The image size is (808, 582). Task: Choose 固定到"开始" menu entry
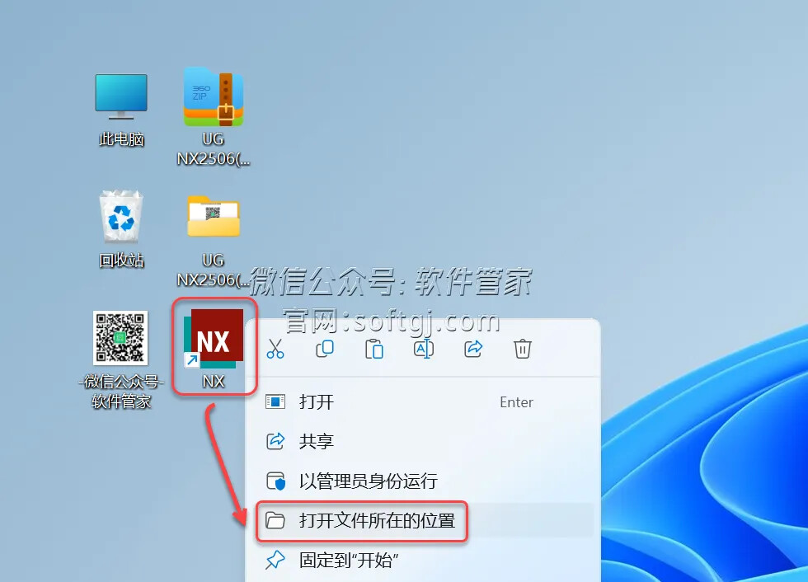pyautogui.click(x=349, y=561)
